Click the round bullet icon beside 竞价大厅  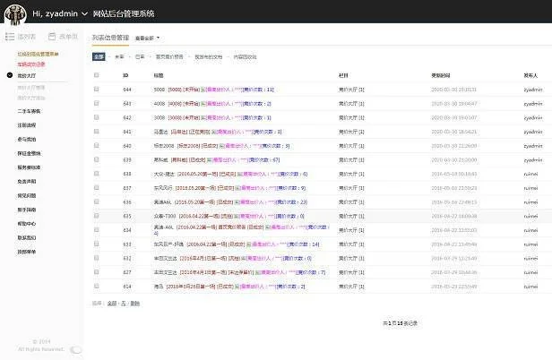(x=10, y=76)
